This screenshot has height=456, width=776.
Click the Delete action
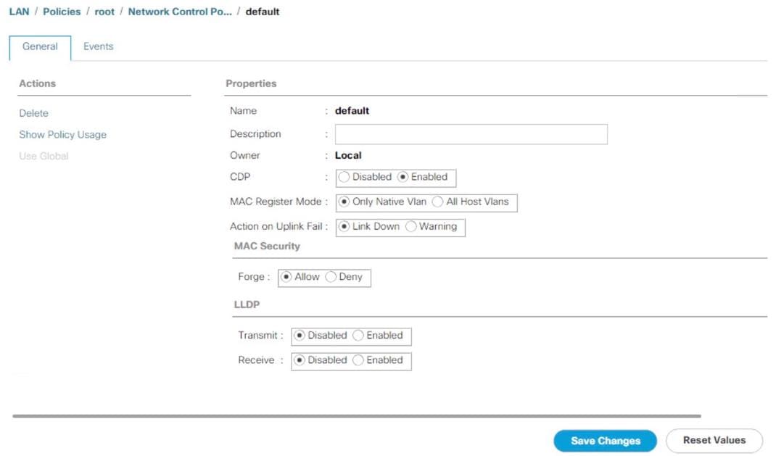33,113
